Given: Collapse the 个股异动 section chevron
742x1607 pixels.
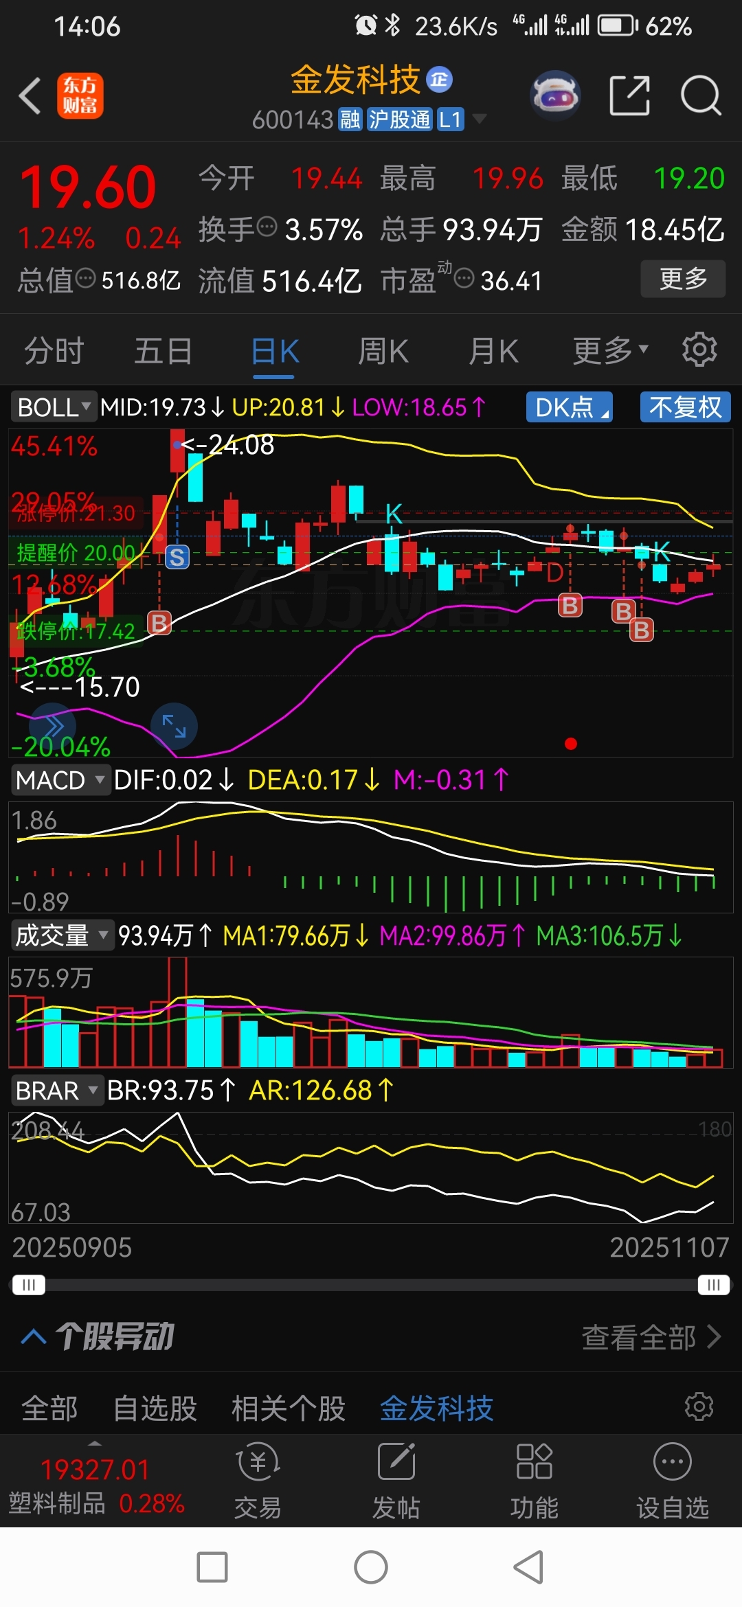Looking at the screenshot, I should pos(34,1336).
